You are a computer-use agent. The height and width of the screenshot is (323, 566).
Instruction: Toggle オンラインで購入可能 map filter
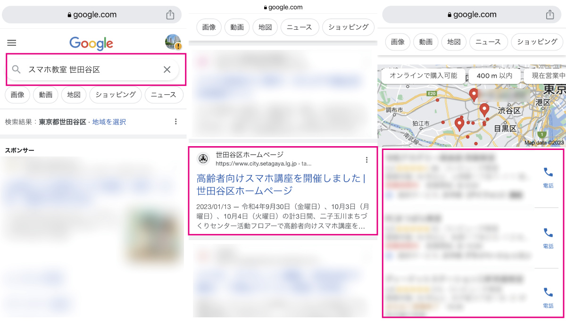click(423, 75)
